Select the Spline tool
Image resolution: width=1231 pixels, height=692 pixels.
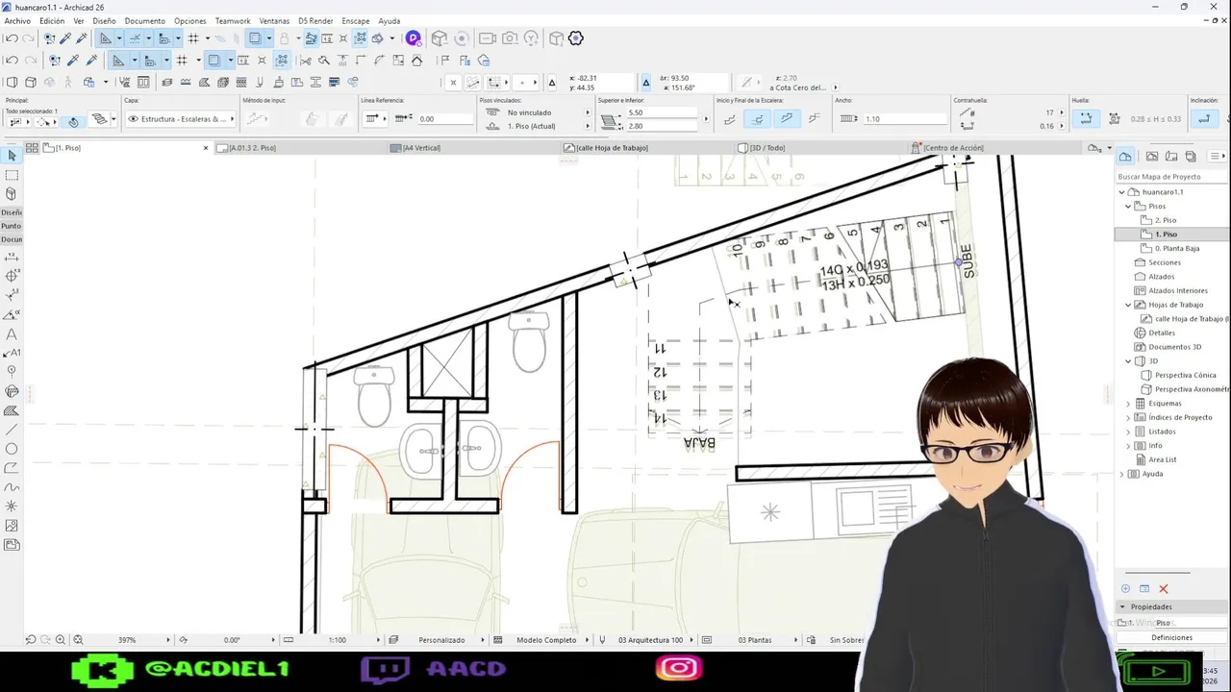[12, 487]
